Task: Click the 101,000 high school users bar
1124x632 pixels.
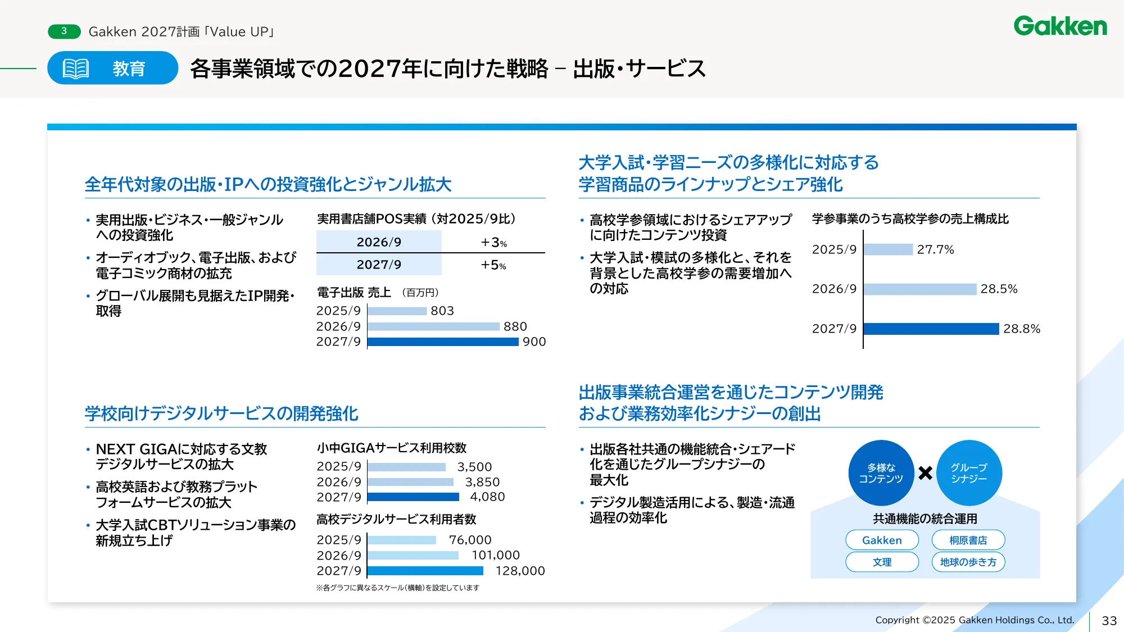Action: tap(412, 556)
